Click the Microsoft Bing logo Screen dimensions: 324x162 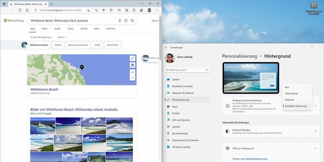coord(14,21)
